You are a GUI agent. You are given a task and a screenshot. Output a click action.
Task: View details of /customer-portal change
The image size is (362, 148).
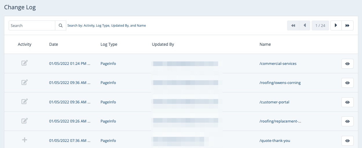click(347, 102)
